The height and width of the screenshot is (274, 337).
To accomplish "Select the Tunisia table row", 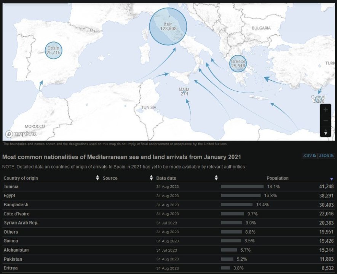I will (11, 187).
